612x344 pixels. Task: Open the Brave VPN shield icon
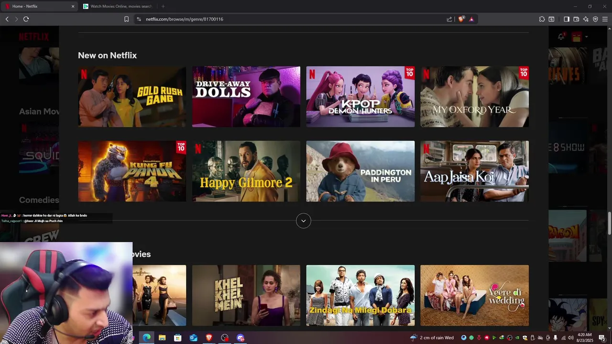click(595, 19)
